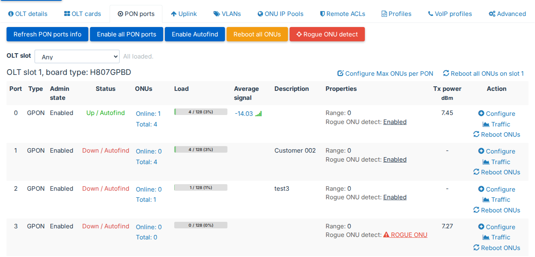This screenshot has height=257, width=535.
Task: Click the ROGUE ONU warning triangle on port 3
Action: pos(386,235)
